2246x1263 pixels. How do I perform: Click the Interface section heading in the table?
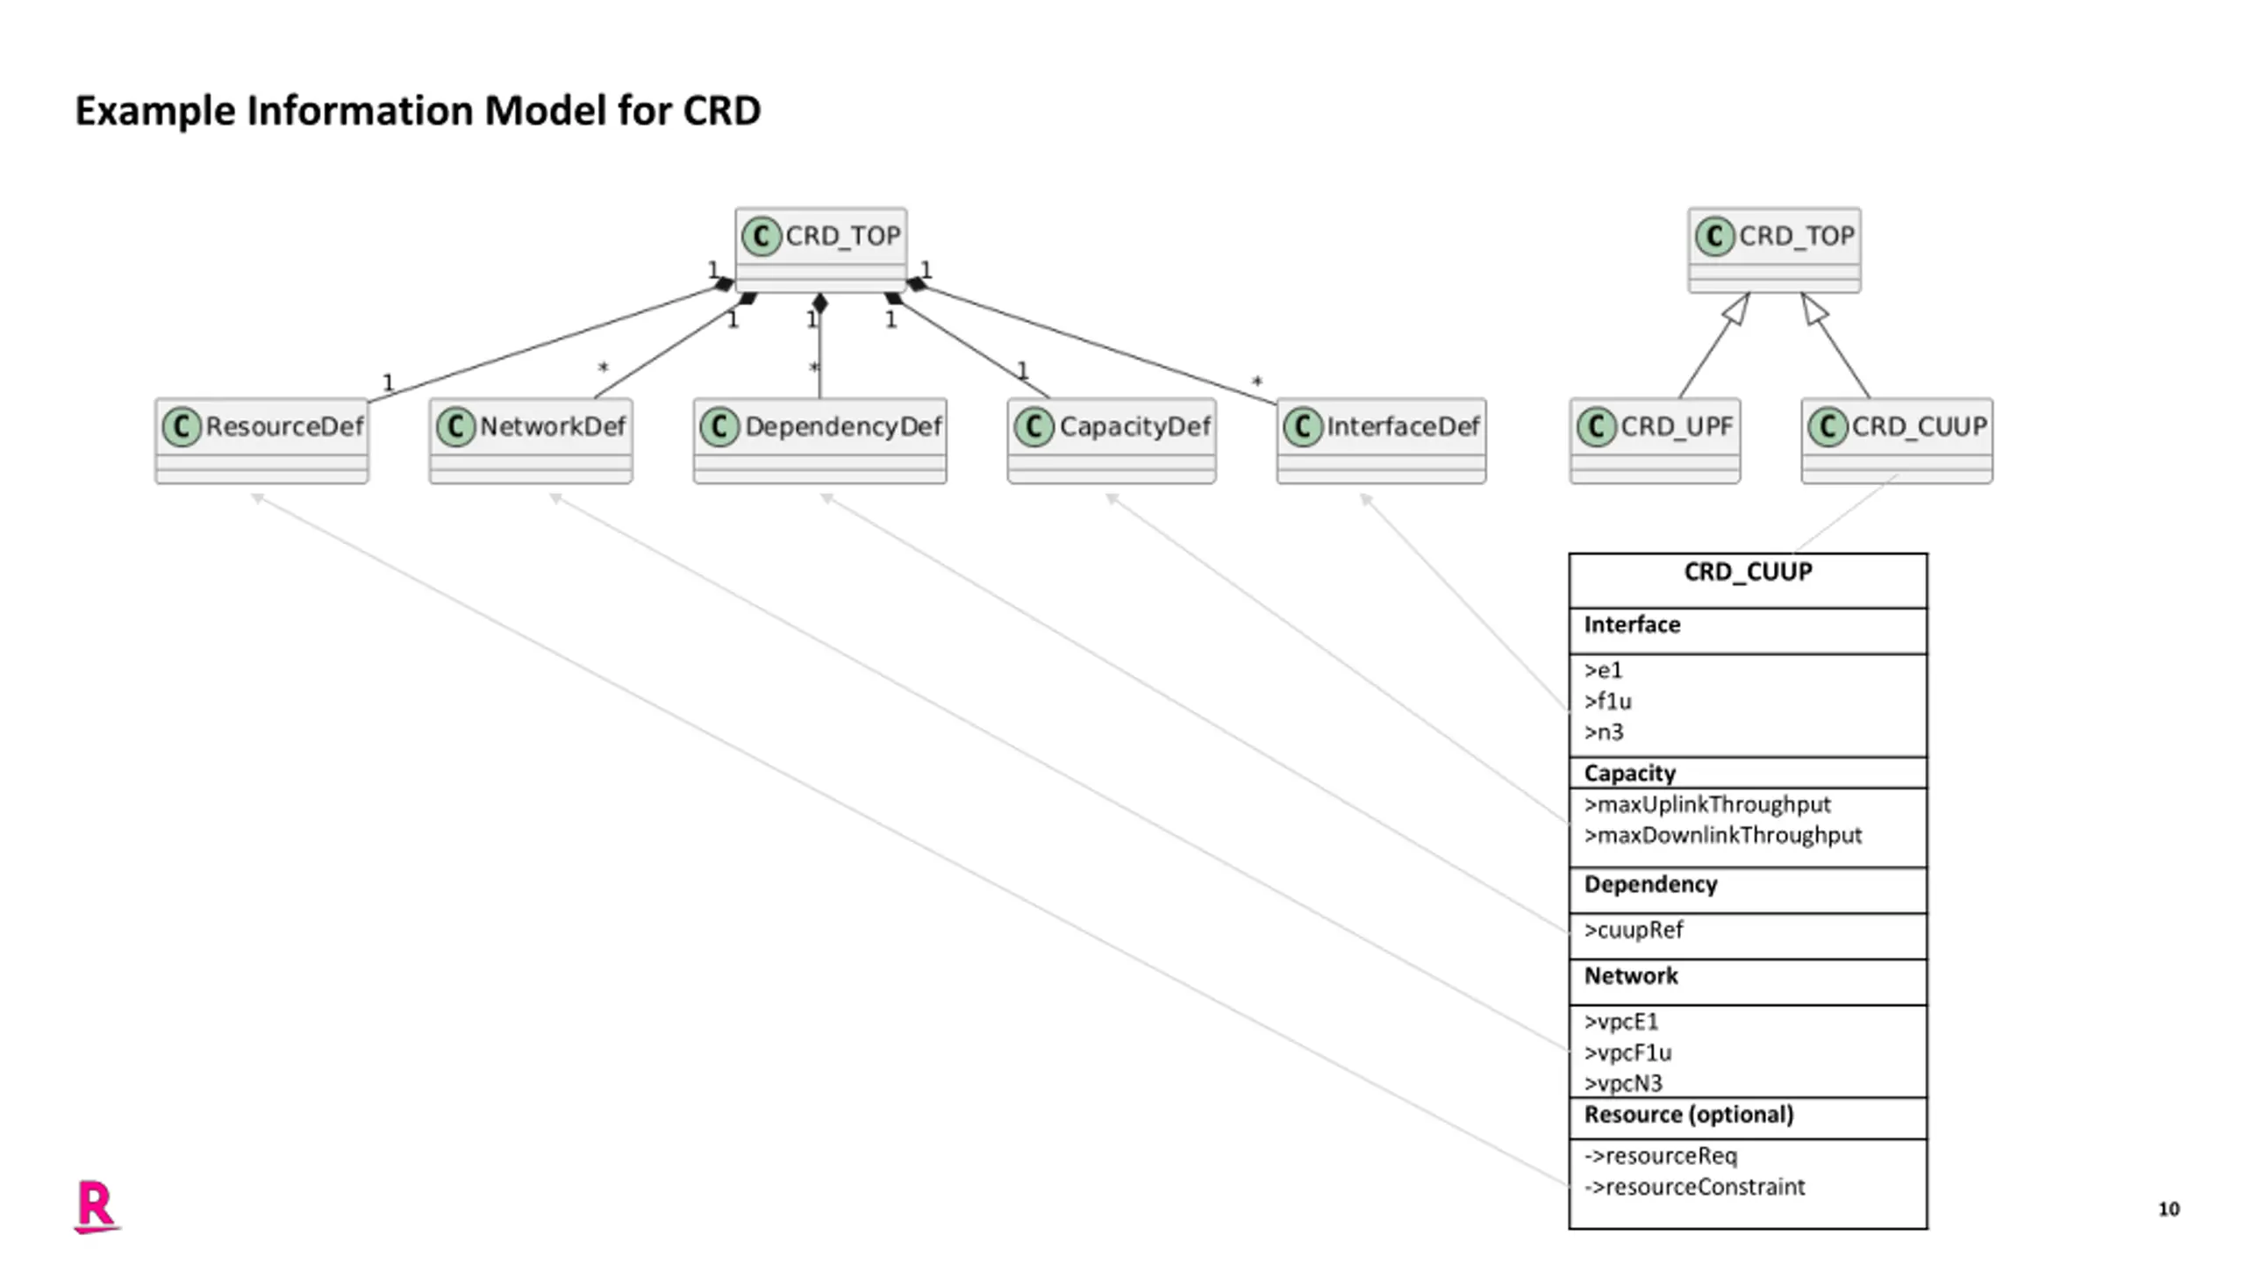click(1632, 624)
